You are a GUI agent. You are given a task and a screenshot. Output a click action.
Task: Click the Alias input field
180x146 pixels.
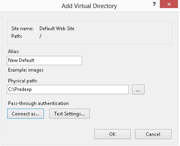(44, 60)
